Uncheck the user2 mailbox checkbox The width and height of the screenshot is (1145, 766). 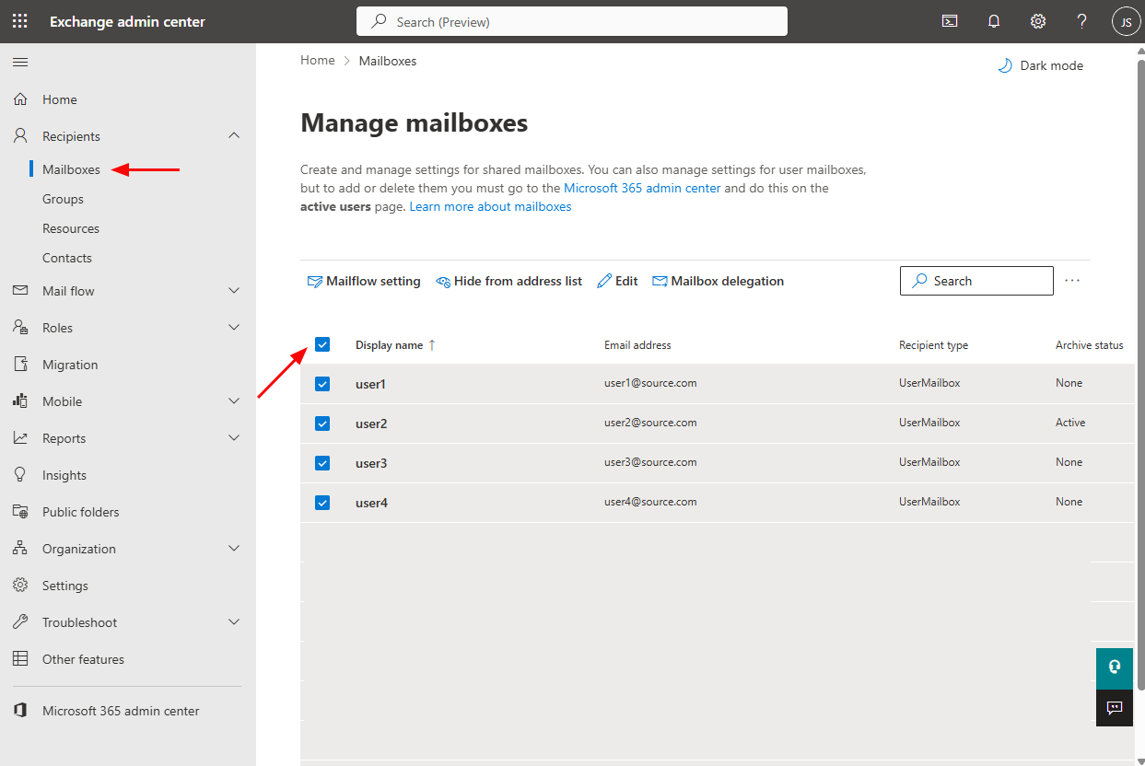pos(322,424)
